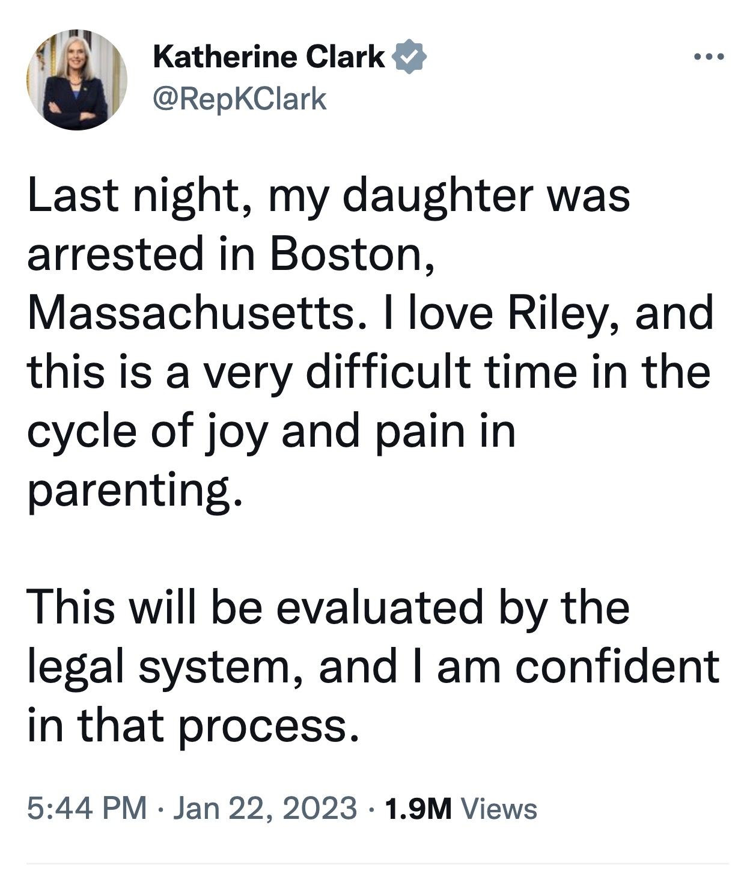The height and width of the screenshot is (873, 750).
Task: Click the word Views beside the count
Action: [x=498, y=808]
